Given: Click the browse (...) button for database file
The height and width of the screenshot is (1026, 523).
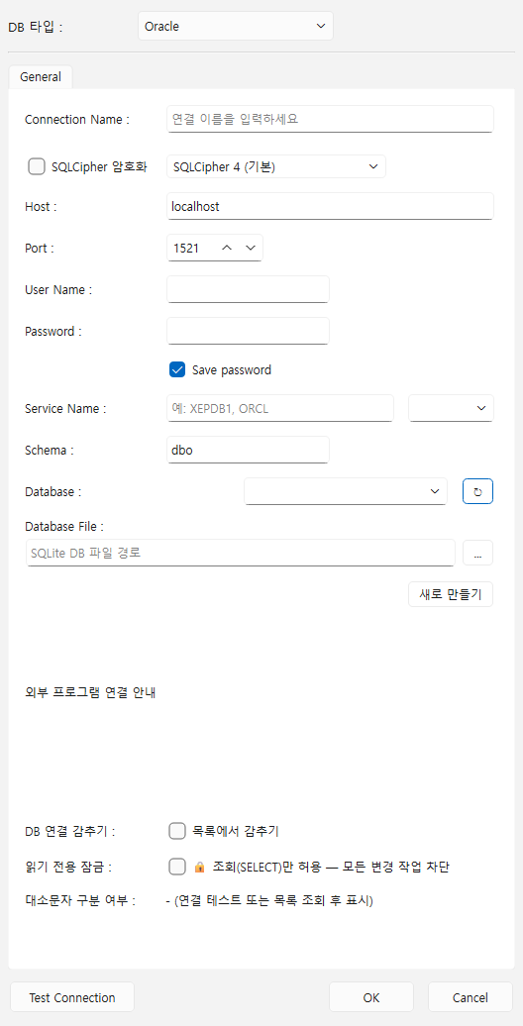Looking at the screenshot, I should tap(477, 553).
